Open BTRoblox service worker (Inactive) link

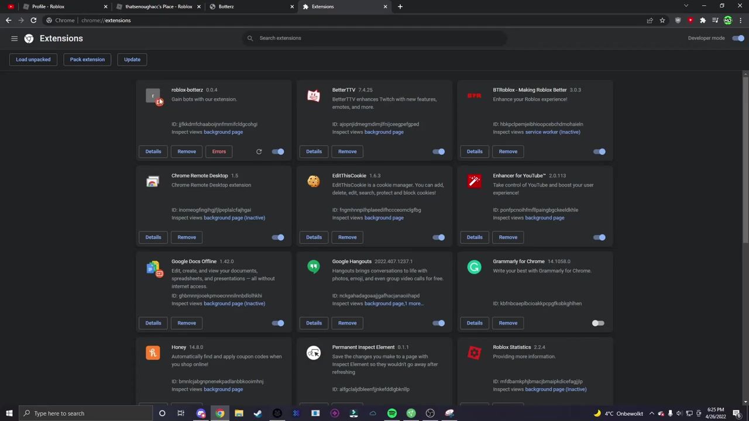point(552,132)
